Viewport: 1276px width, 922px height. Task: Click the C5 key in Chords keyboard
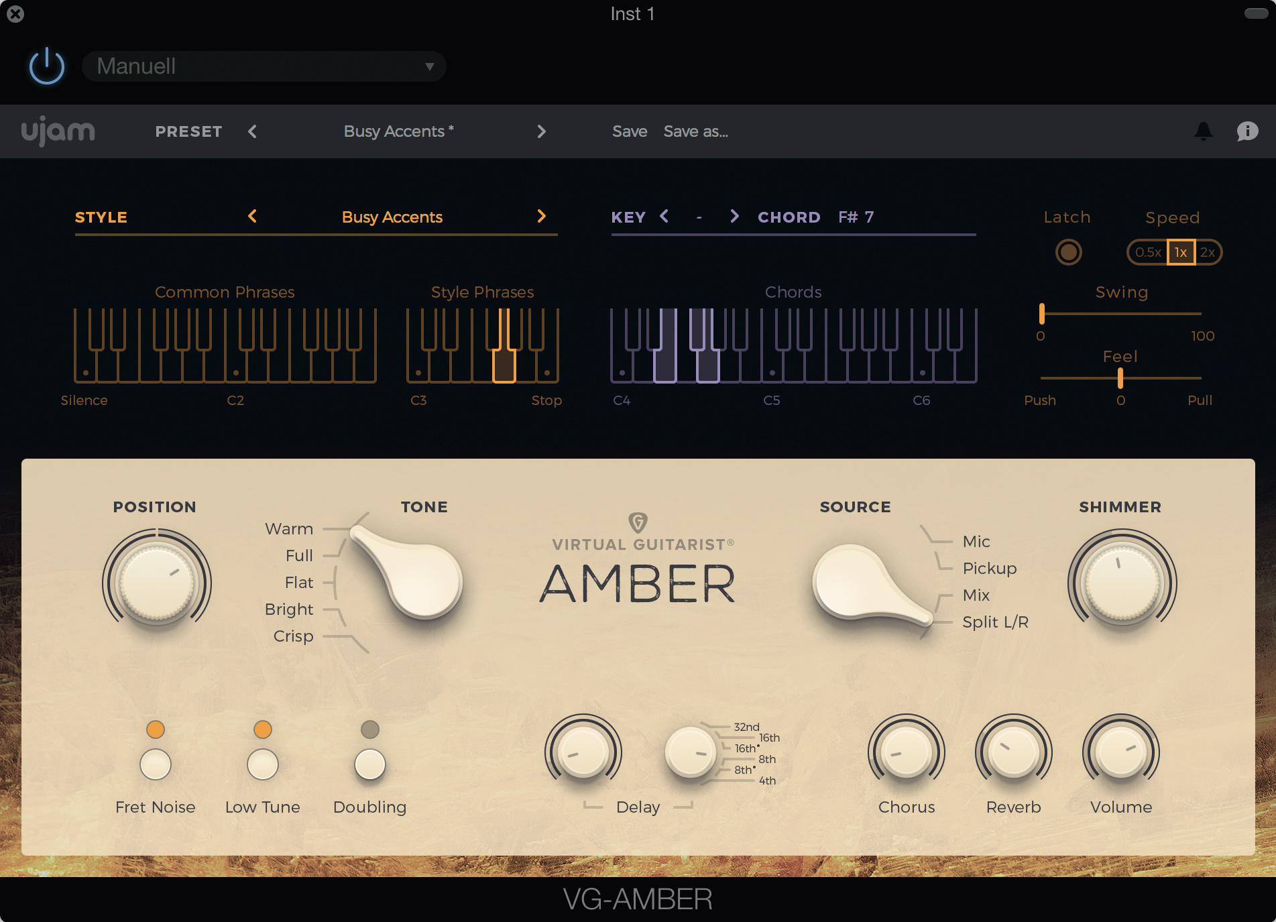pos(772,365)
